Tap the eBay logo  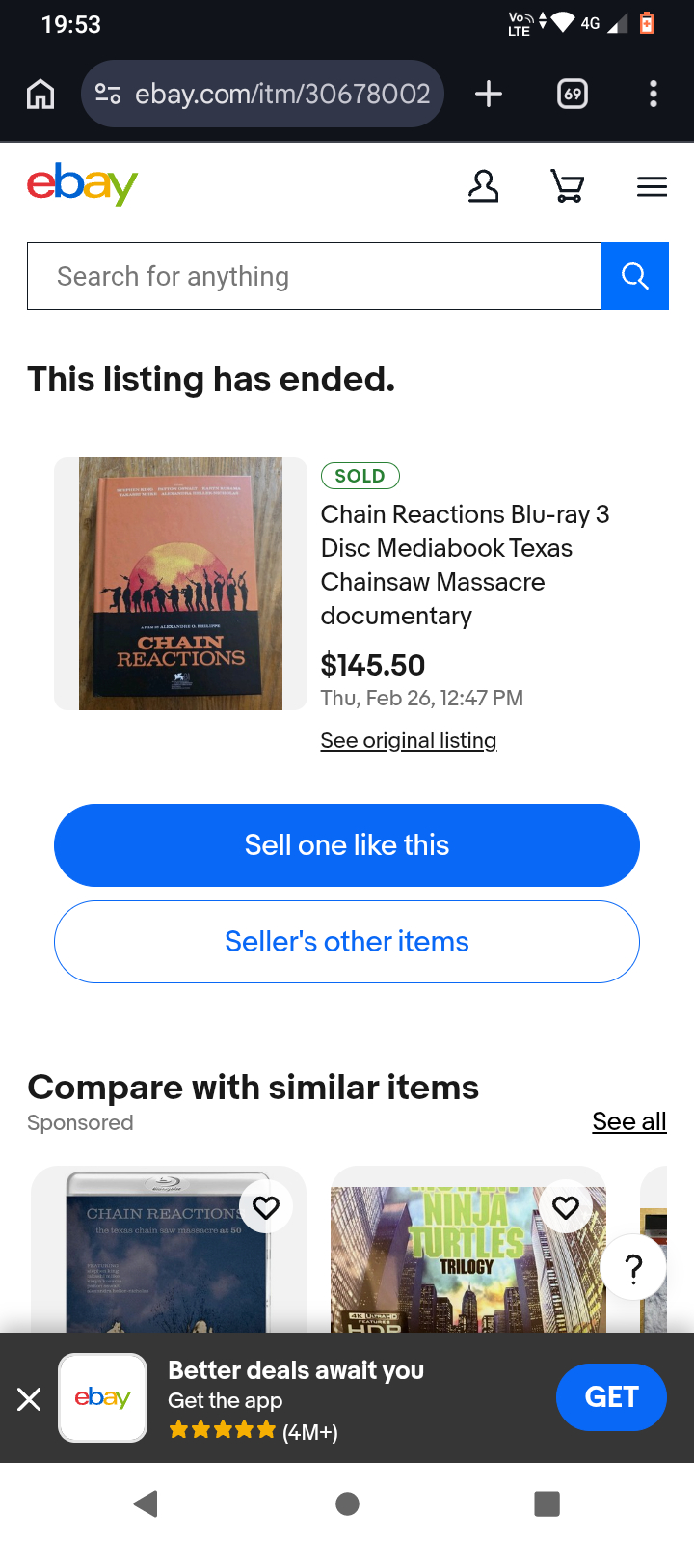(x=83, y=183)
